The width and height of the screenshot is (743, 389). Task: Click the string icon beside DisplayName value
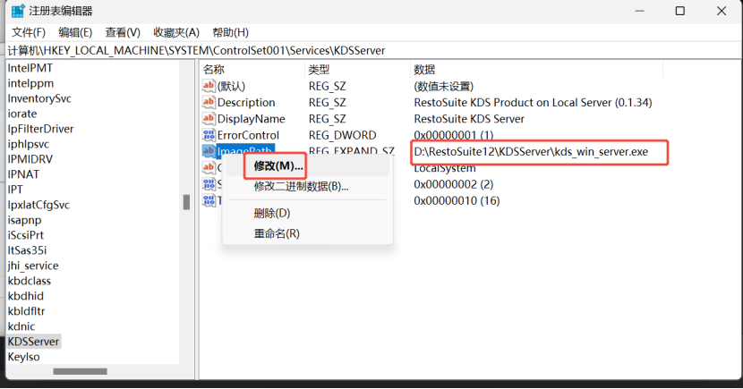point(209,119)
